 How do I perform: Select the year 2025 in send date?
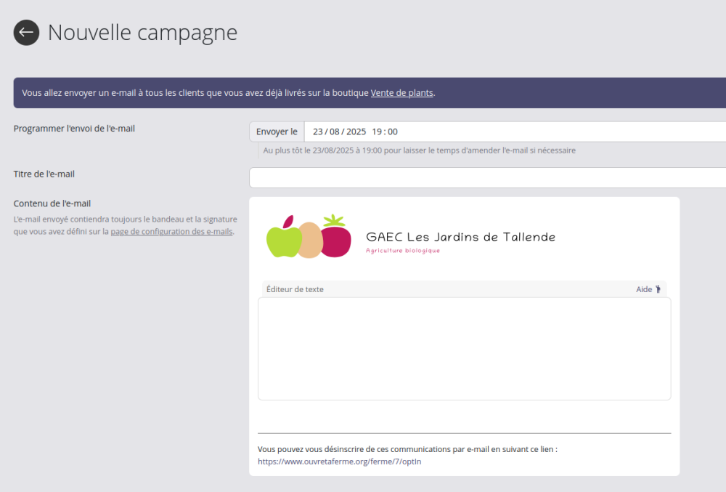click(356, 132)
